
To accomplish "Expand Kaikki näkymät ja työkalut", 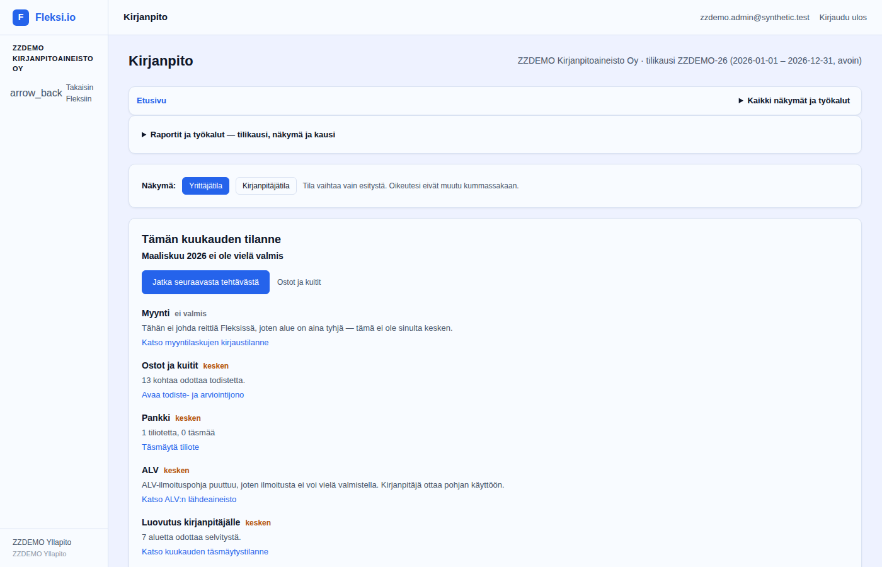I will click(794, 101).
